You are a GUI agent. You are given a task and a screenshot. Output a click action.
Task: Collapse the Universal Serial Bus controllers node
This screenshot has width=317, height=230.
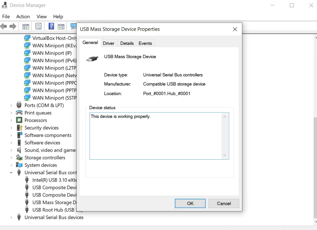click(11, 173)
